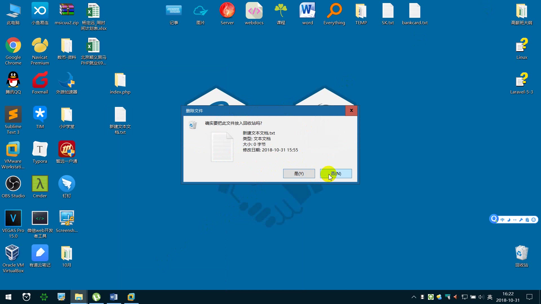The height and width of the screenshot is (304, 541).
Task: Select the index.php file on desktop
Action: point(120,81)
